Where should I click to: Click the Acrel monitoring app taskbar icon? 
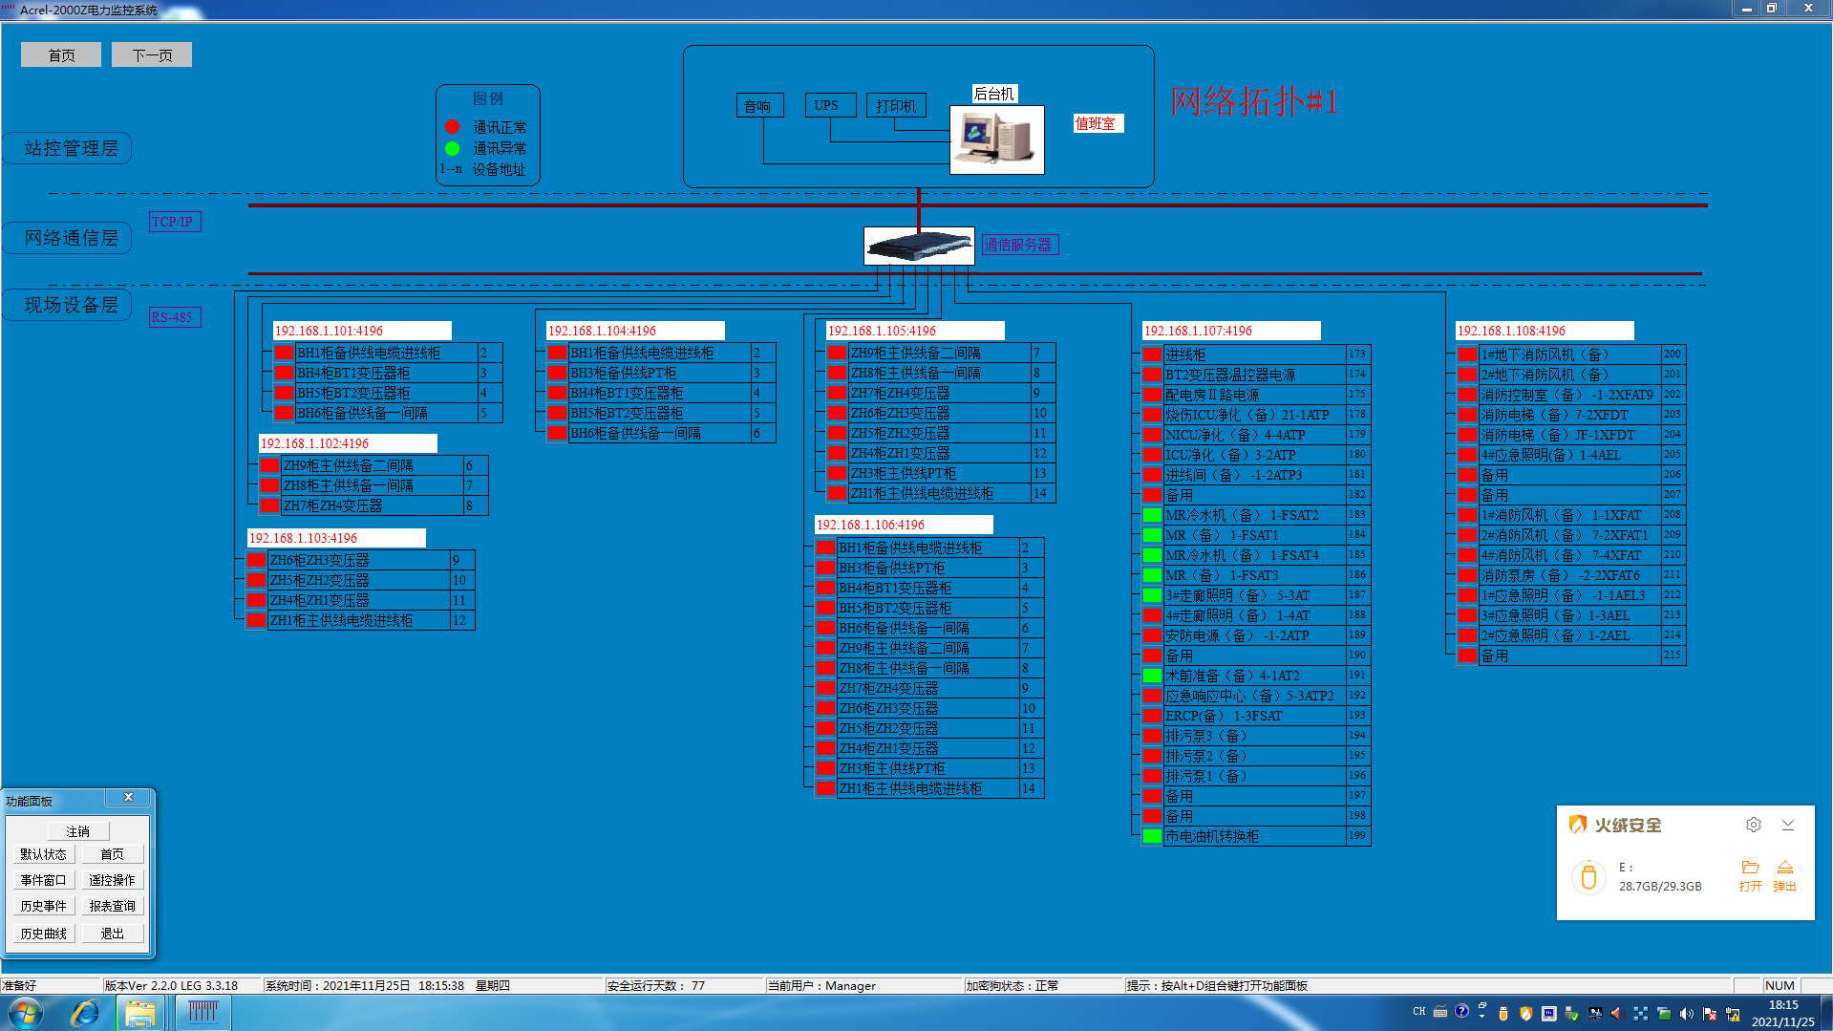202,1013
